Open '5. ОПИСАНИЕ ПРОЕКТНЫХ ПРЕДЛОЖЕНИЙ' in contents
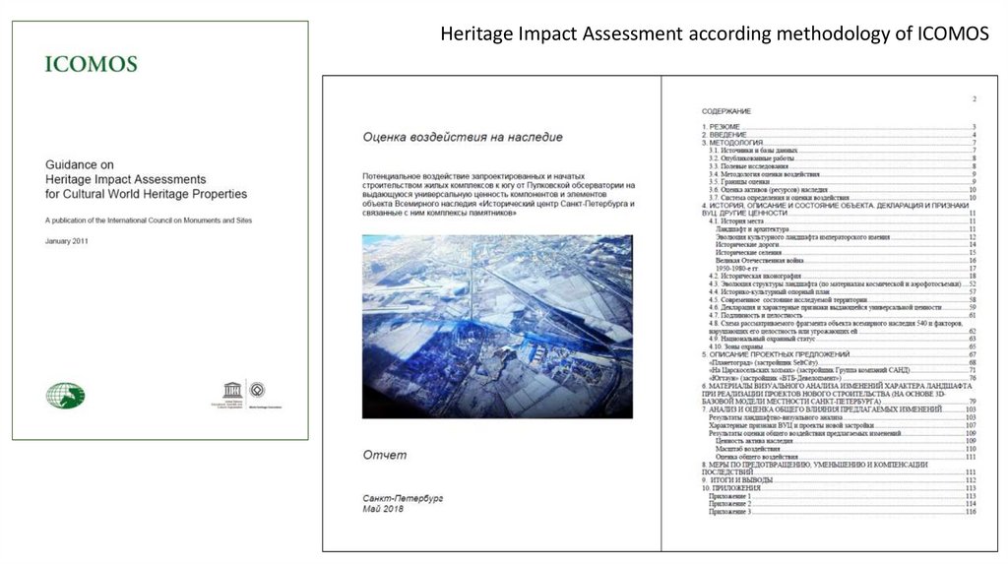 tap(776, 353)
